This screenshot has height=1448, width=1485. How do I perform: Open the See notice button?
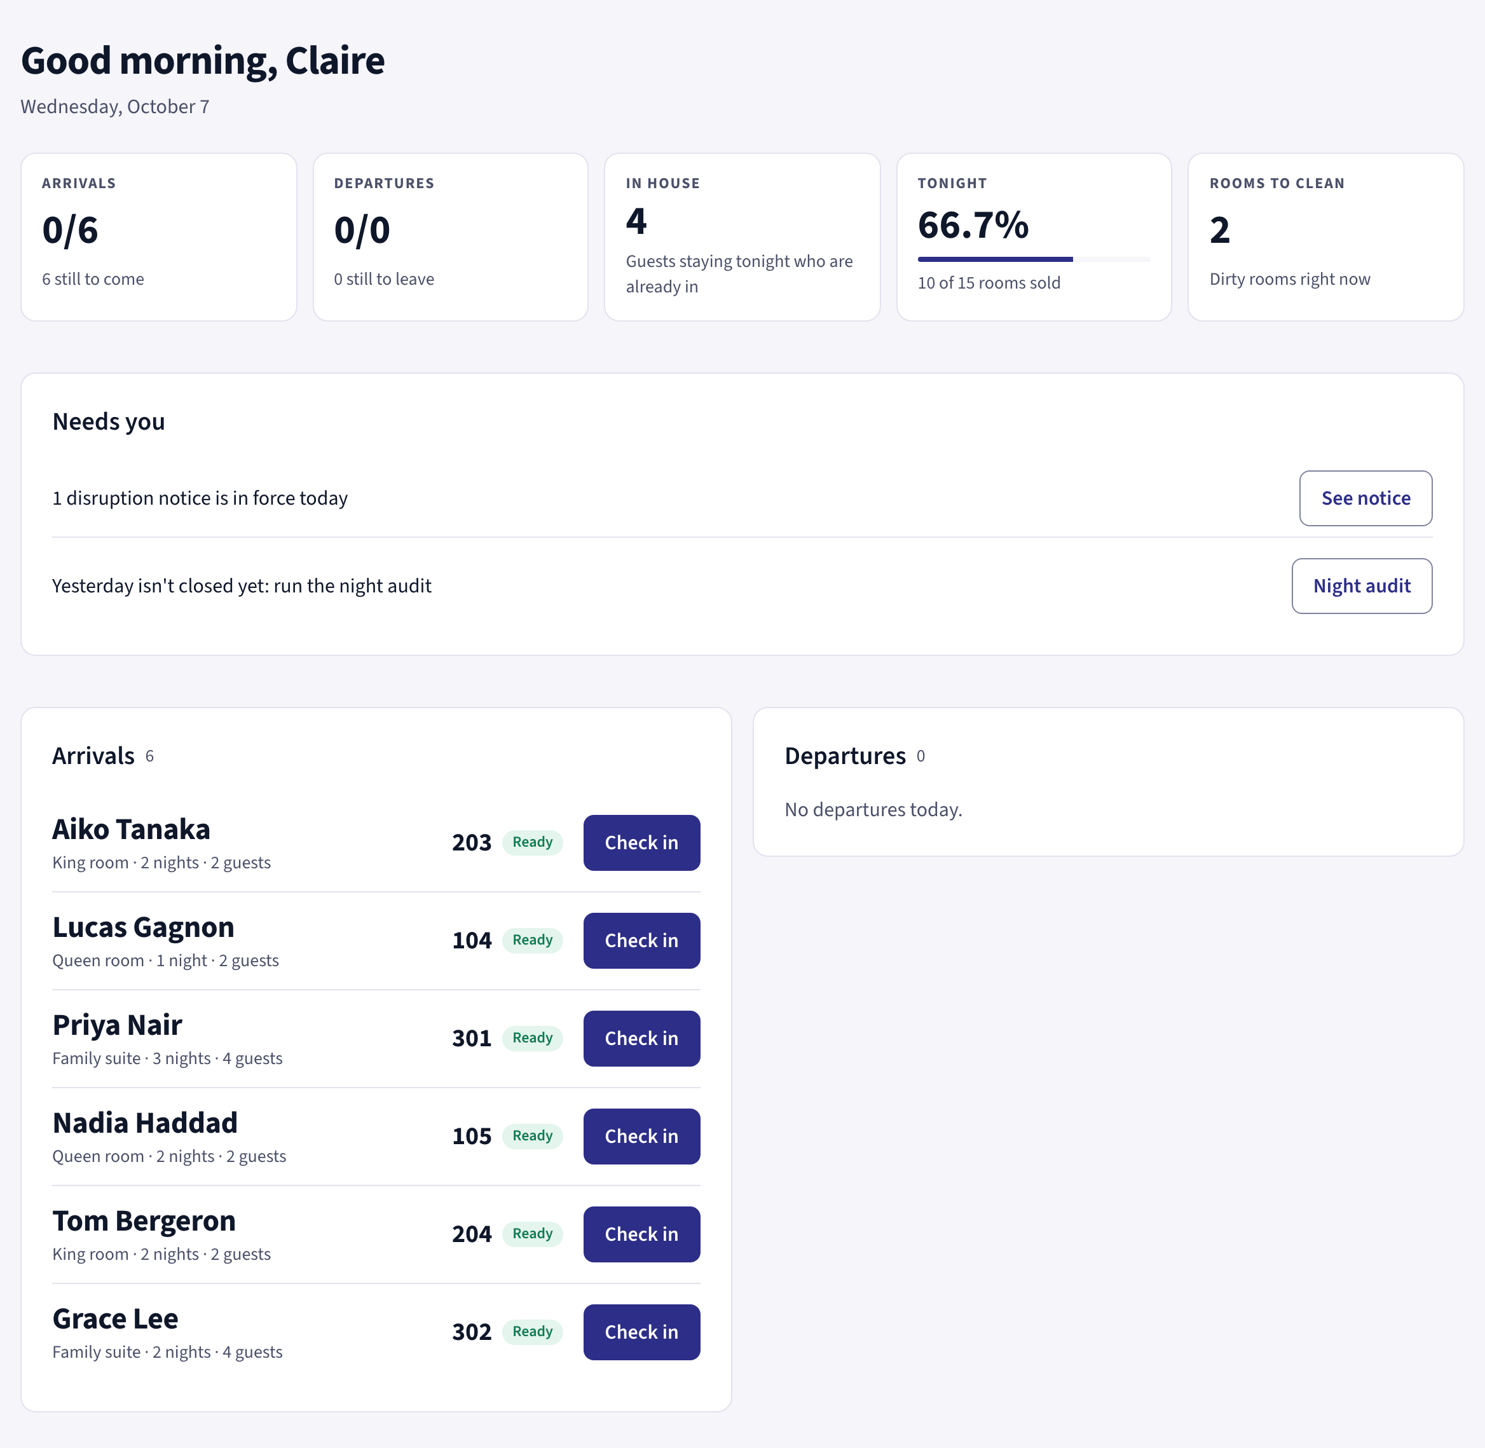click(1365, 498)
